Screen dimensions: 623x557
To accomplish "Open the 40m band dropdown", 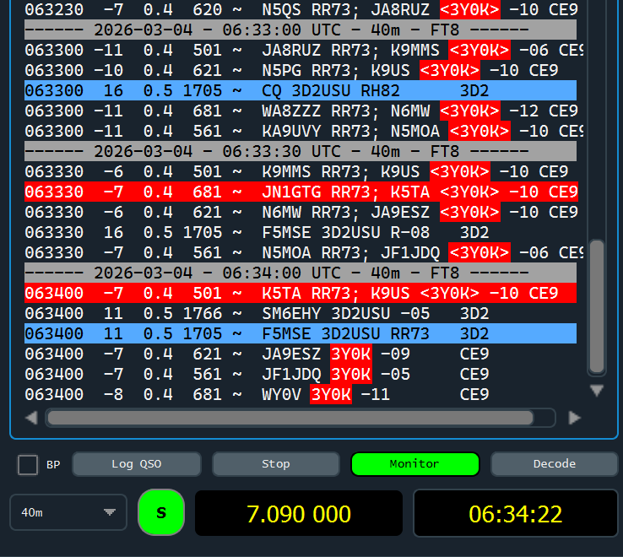I will click(x=68, y=512).
